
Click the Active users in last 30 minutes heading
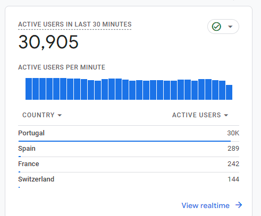click(75, 24)
